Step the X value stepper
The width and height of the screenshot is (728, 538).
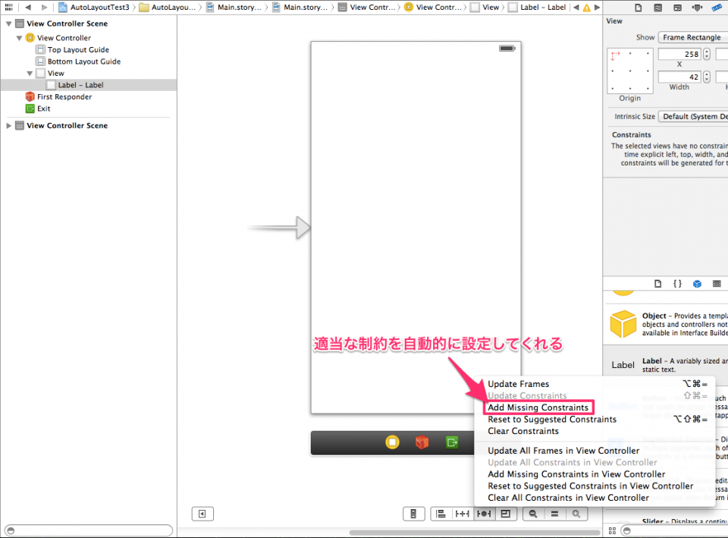click(706, 54)
